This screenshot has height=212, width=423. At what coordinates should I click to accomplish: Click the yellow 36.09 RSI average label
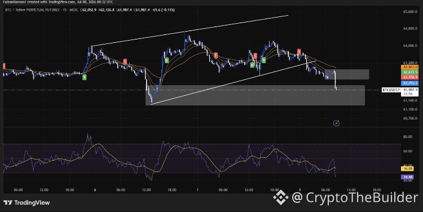[407, 169]
